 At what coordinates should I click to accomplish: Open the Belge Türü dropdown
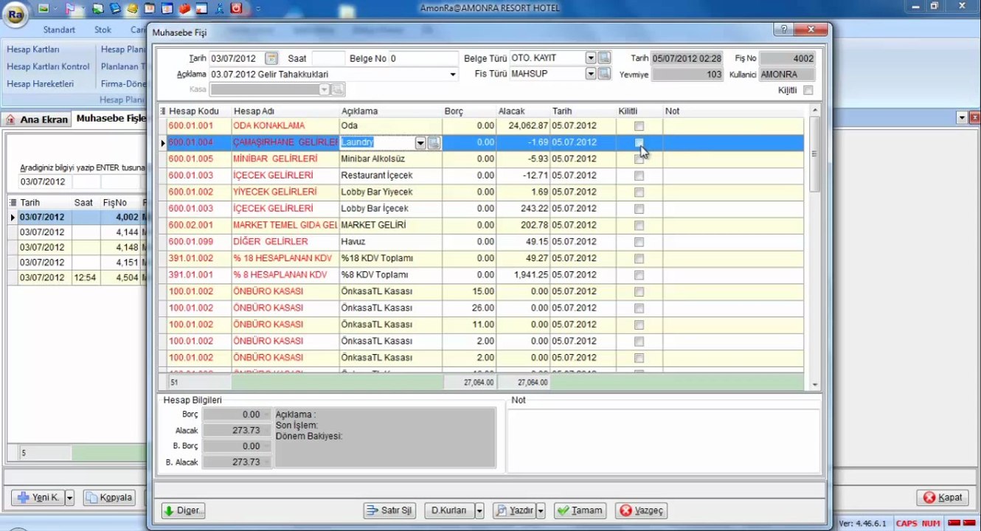click(x=591, y=58)
